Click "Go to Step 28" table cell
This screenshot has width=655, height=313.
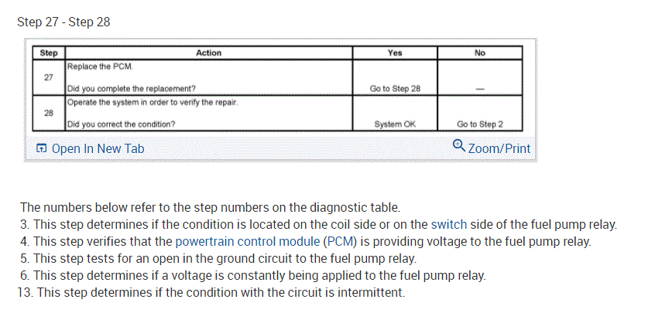(x=394, y=88)
